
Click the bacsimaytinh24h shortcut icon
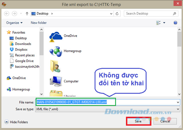12,66
